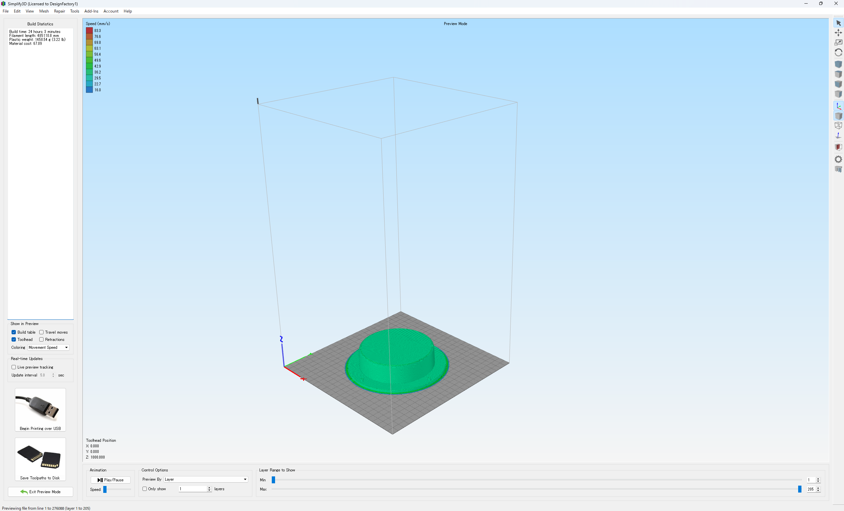This screenshot has height=511, width=844.
Task: Switch to the front view cube
Action: point(838,84)
